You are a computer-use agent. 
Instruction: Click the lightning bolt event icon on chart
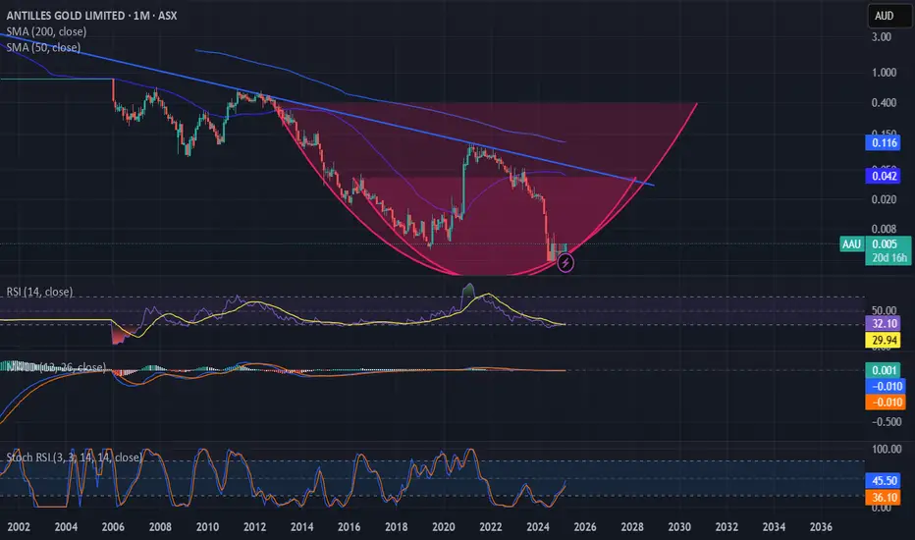[x=565, y=263]
